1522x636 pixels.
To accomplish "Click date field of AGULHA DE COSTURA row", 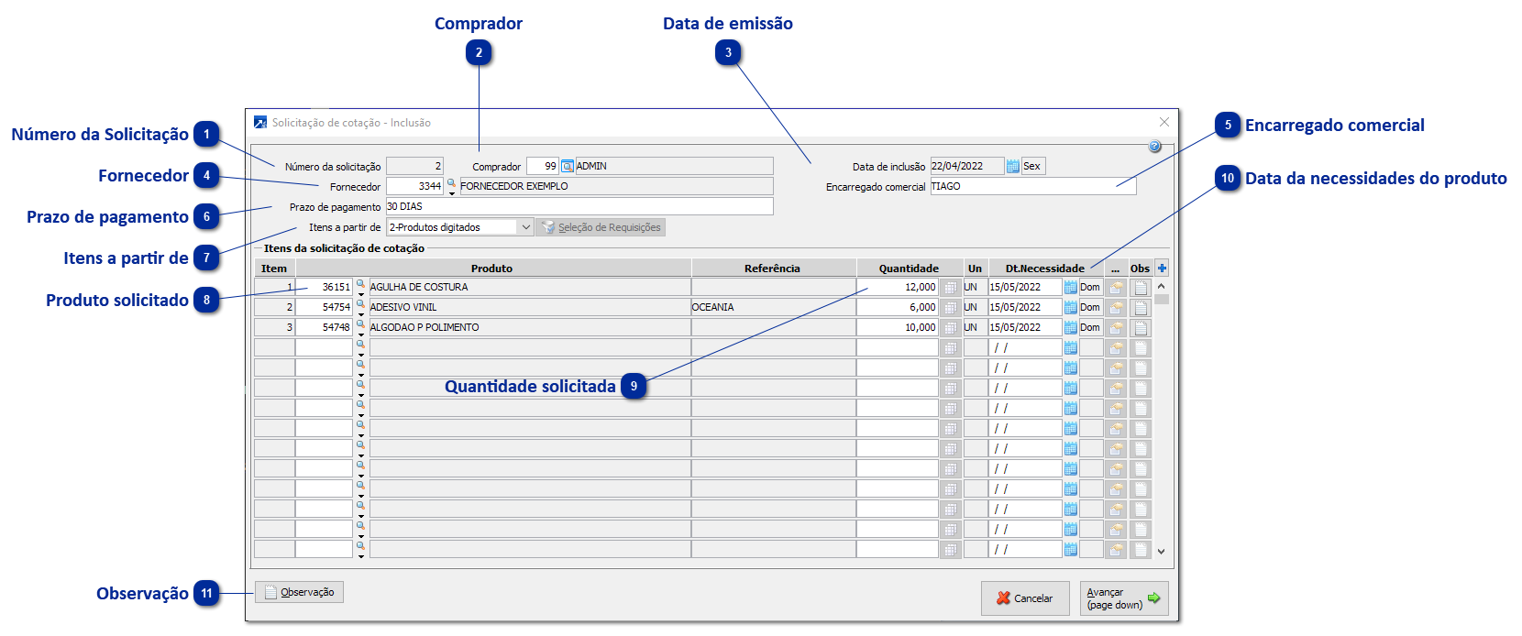I will 1025,287.
